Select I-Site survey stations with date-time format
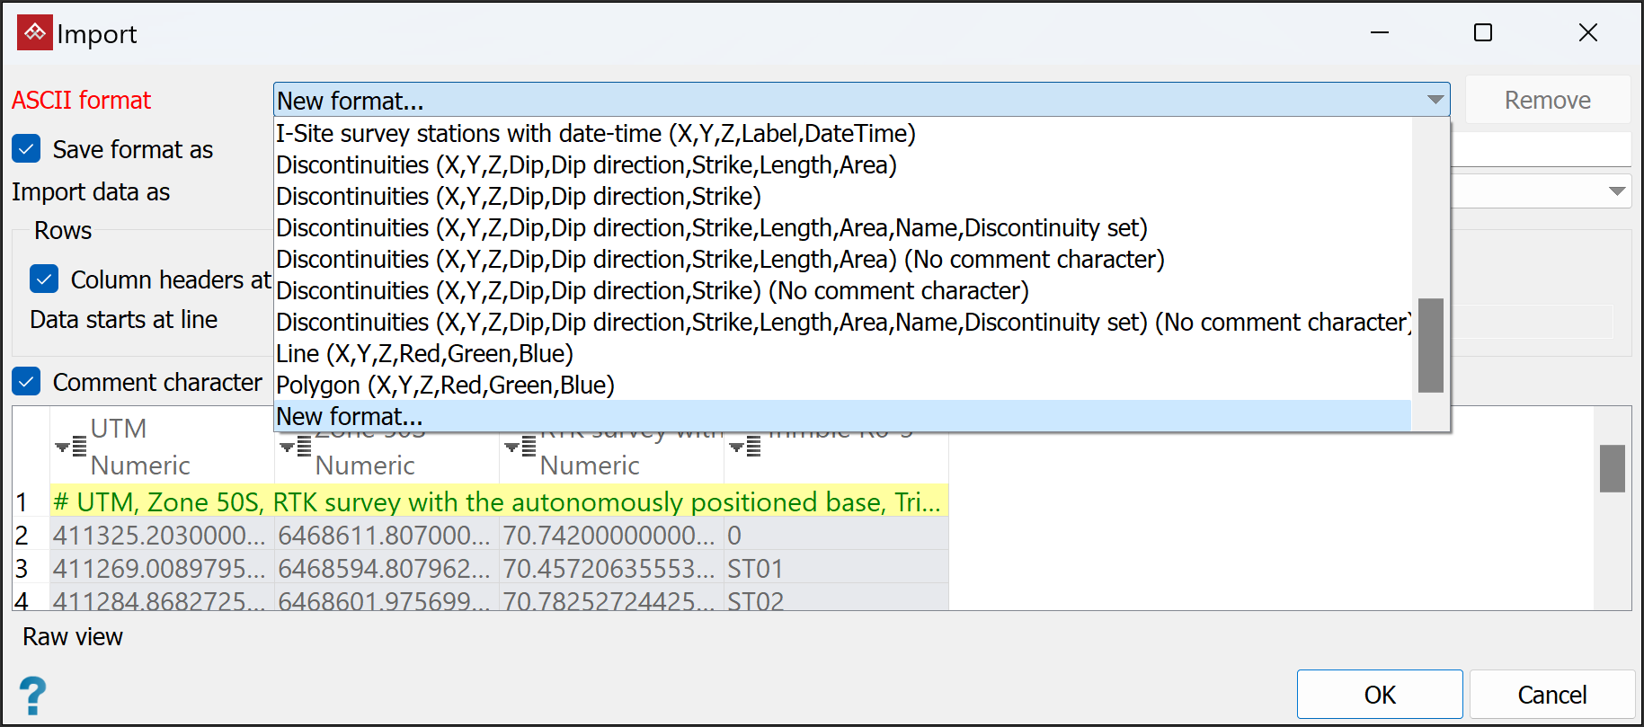Image resolution: width=1644 pixels, height=727 pixels. [x=595, y=134]
